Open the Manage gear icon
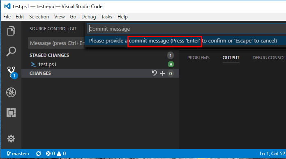Image resolution: width=286 pixels, height=159 pixels. (x=11, y=139)
